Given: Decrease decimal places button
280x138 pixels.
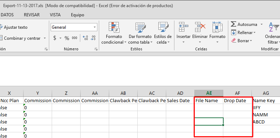Looking at the screenshot, I should 93,38.
